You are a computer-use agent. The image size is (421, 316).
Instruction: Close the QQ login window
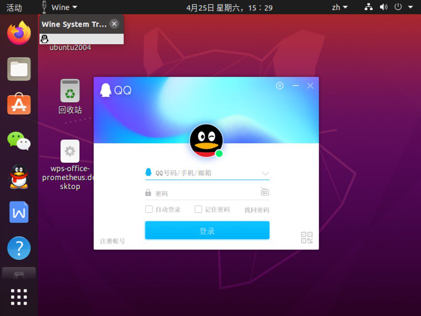coord(310,86)
